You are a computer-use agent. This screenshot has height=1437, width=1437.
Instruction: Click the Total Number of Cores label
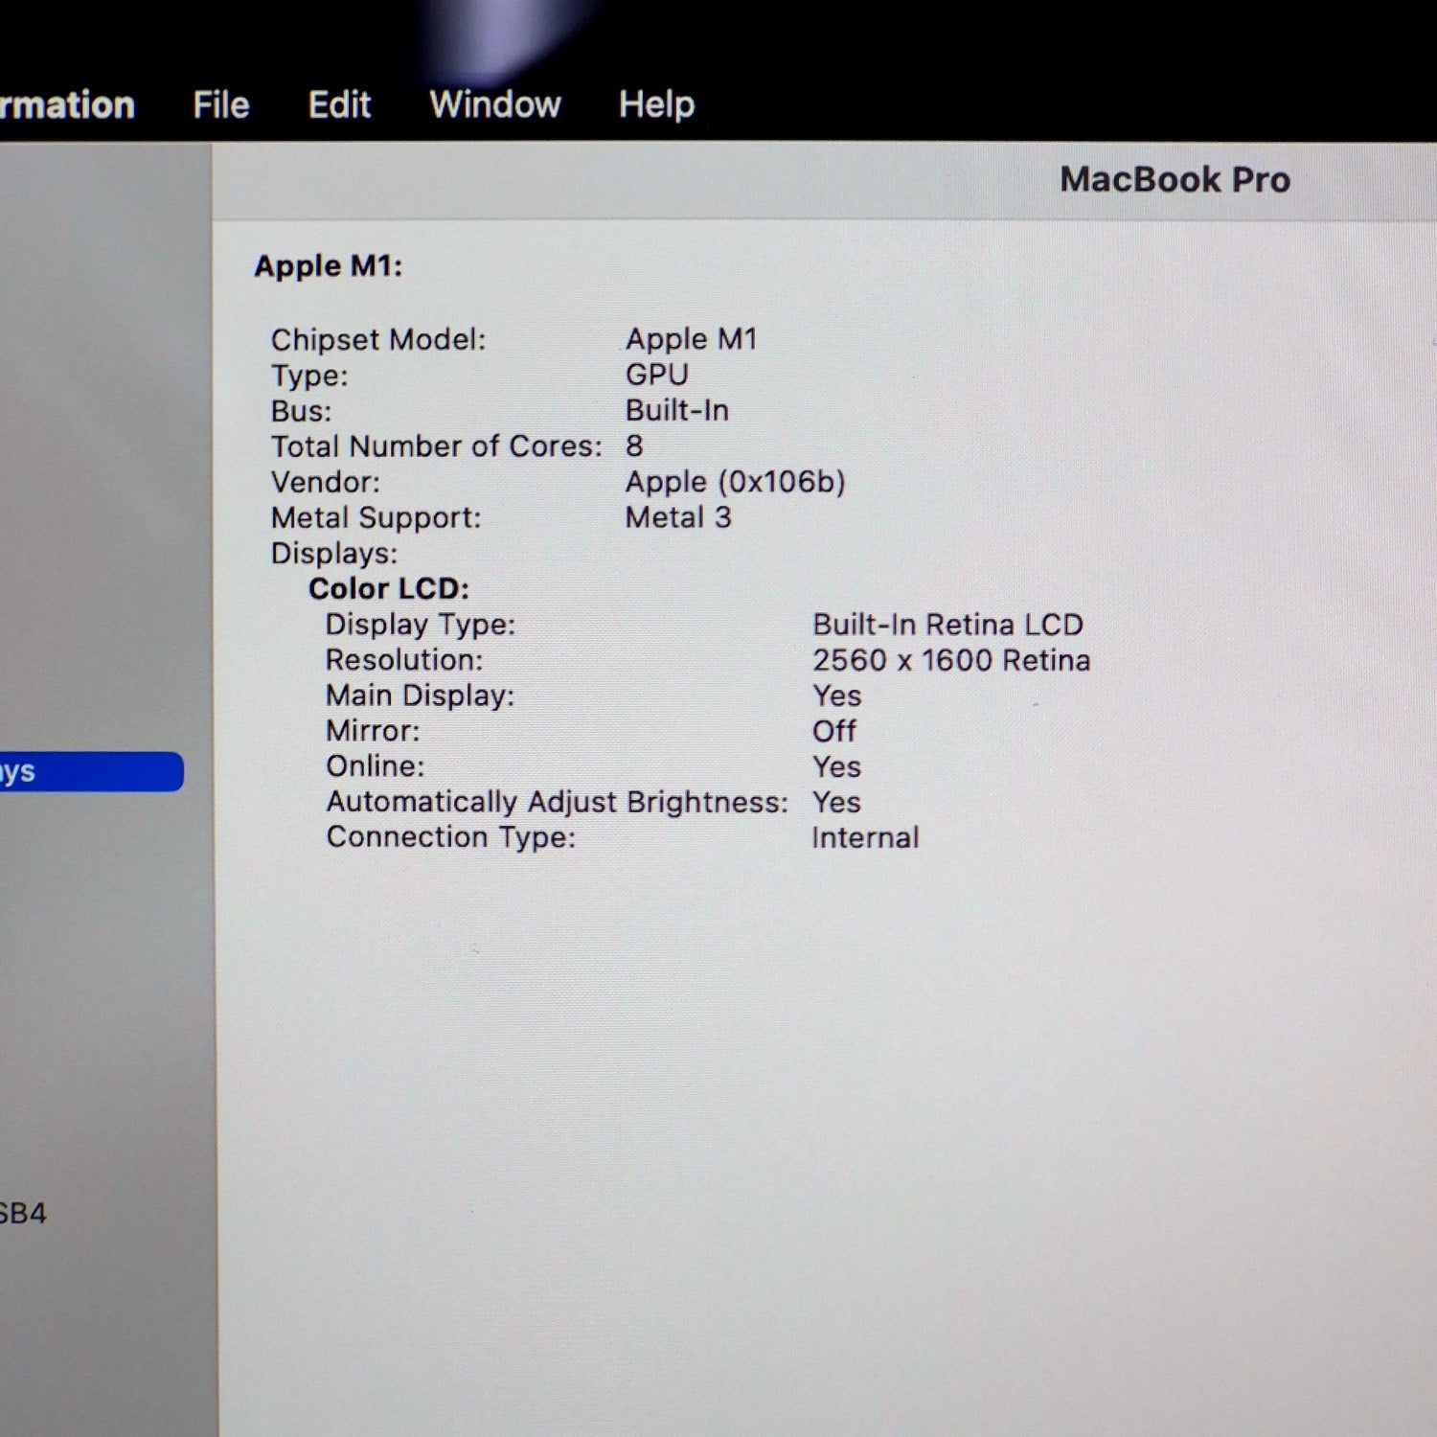coord(436,446)
